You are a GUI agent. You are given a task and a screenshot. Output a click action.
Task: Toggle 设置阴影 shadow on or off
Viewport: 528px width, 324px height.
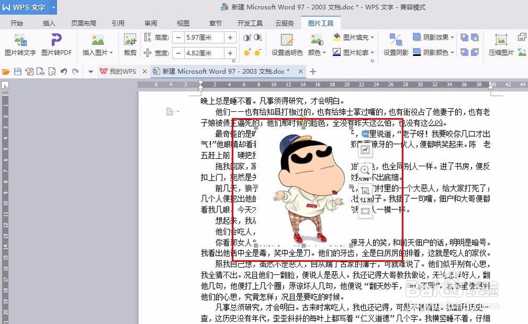[395, 45]
